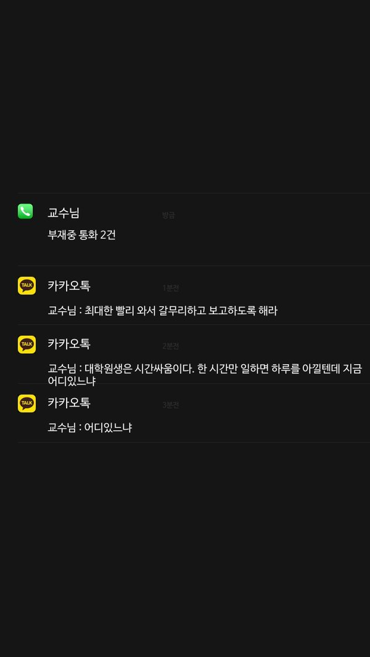The width and height of the screenshot is (370, 657).
Task: Tap KakaoTalk icon beside the 1분전 notification
Action: click(x=27, y=286)
